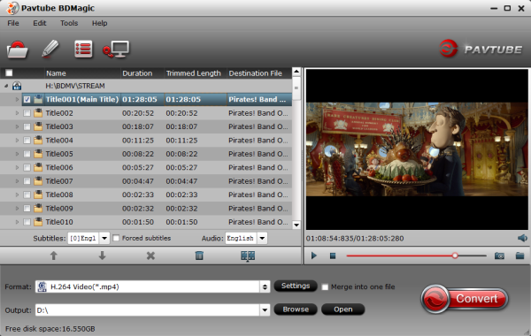This screenshot has width=531, height=336.
Task: Click the Blu-ray disc icon for H:\BDMV\STREAM
Action: pos(17,86)
